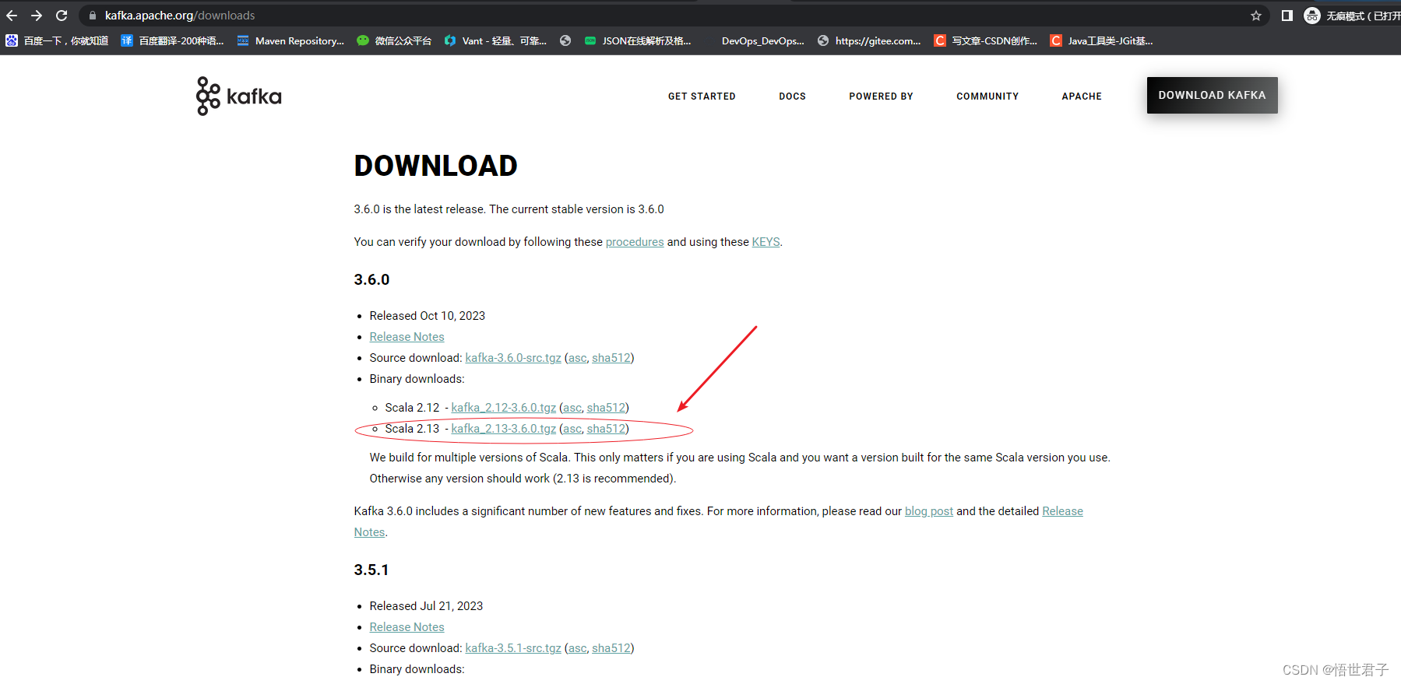Click the 'Released Oct 10, 2023' text
Image resolution: width=1401 pixels, height=684 pixels.
coord(427,316)
